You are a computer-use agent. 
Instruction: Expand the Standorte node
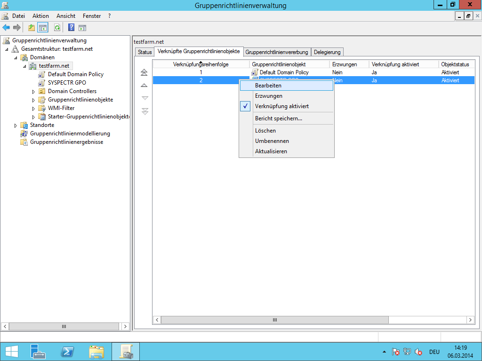(x=16, y=126)
